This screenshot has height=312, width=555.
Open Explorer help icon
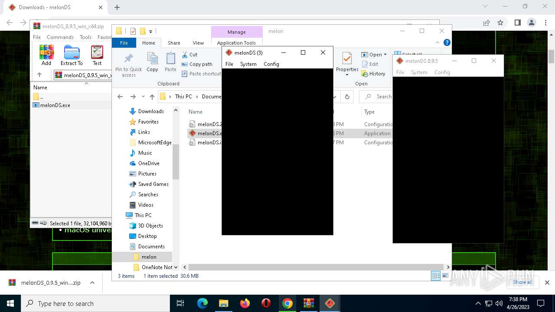pyautogui.click(x=447, y=42)
